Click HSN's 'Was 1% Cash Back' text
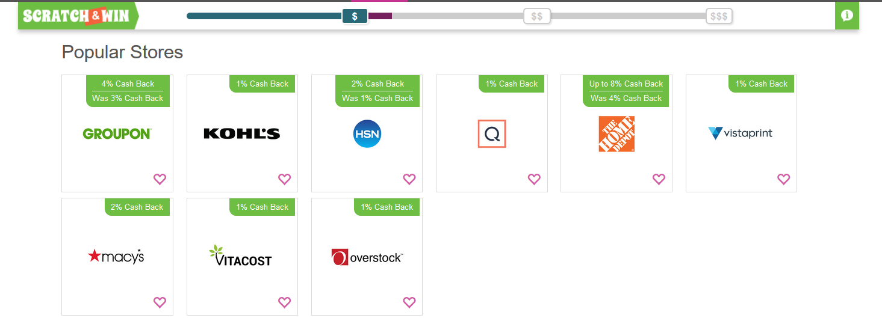 pyautogui.click(x=377, y=98)
